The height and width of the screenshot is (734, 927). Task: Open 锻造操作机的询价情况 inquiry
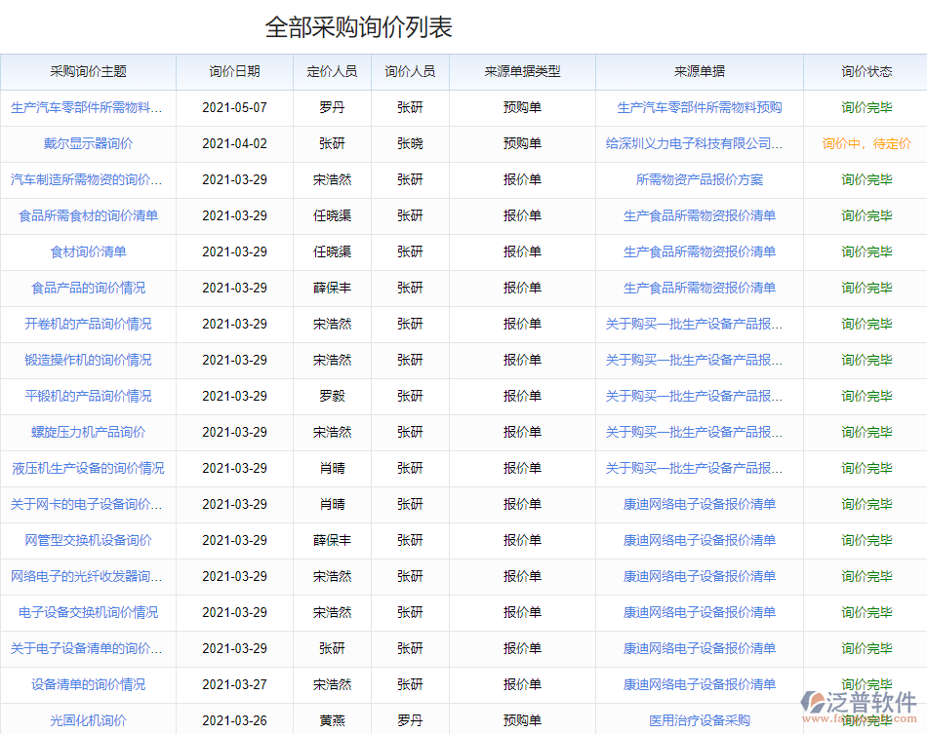pyautogui.click(x=88, y=360)
